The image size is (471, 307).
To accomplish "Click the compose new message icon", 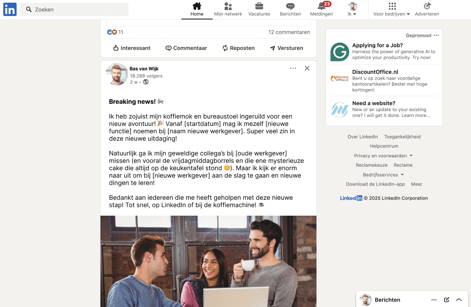I will (x=447, y=300).
